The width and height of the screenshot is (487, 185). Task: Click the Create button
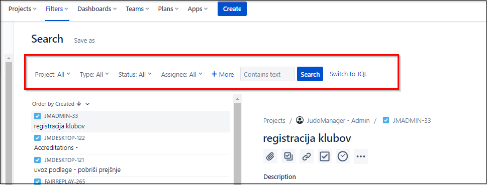[232, 9]
